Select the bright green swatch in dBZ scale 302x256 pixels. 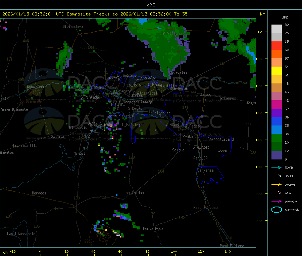click(x=276, y=138)
